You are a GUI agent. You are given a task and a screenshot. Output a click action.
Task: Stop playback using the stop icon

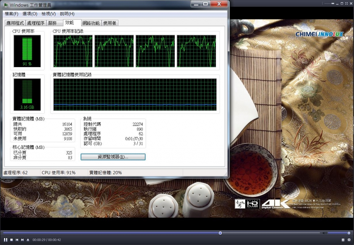pos(11,240)
